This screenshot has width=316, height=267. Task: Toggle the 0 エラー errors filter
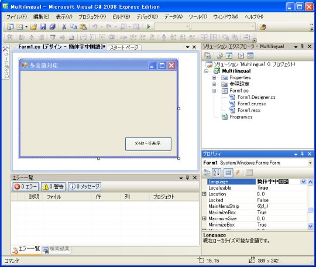(x=26, y=187)
